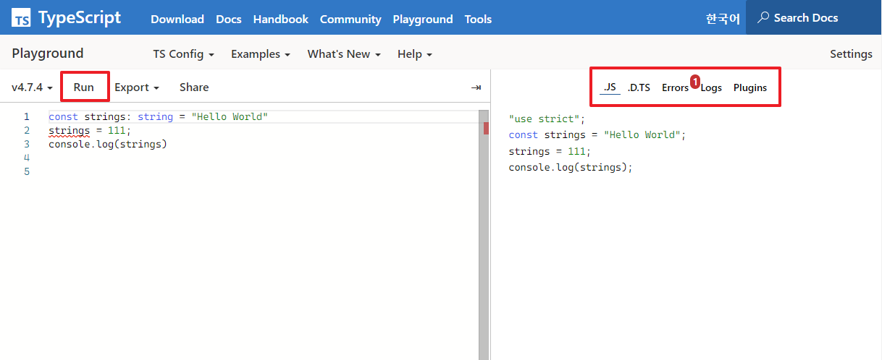Expand the Examples dropdown
This screenshot has height=360, width=882.
coord(261,54)
